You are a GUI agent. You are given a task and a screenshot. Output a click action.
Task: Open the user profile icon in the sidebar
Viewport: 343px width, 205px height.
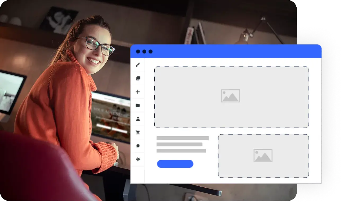[x=138, y=119]
